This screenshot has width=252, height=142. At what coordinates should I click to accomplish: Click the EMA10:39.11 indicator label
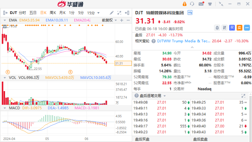[x=57, y=20]
